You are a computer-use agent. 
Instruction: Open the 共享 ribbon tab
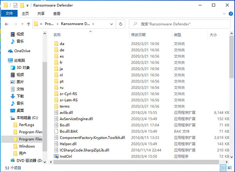tap(41, 14)
